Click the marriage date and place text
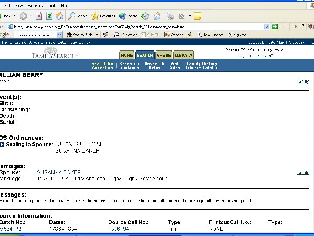 tap(102, 179)
